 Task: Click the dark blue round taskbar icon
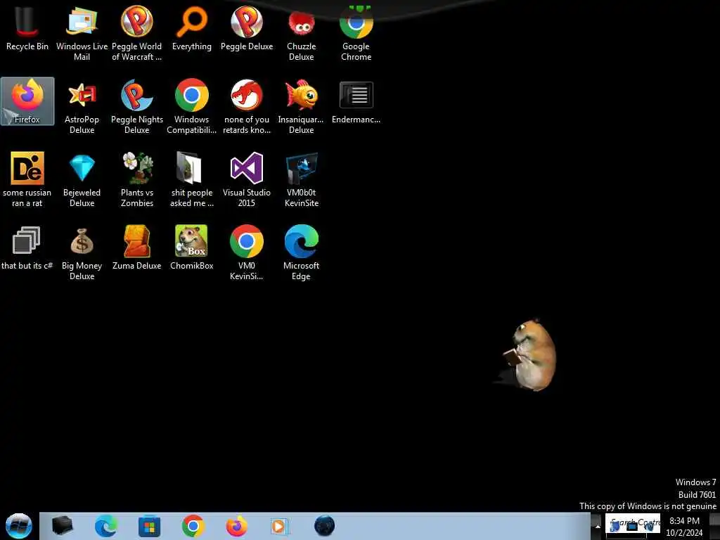tap(324, 526)
